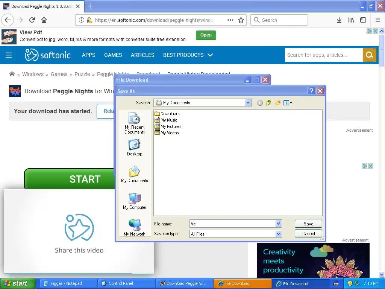Select My Computer in the places bar
Screen dimensions: 385x289
(135, 201)
